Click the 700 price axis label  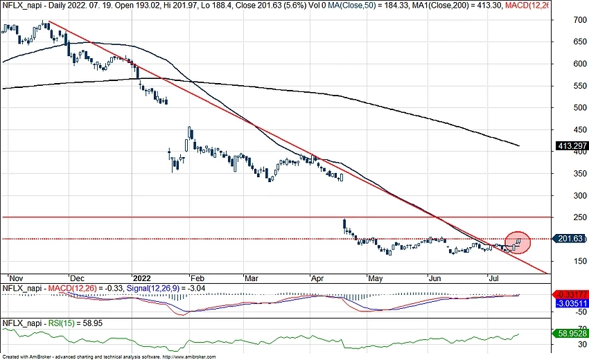(580, 20)
